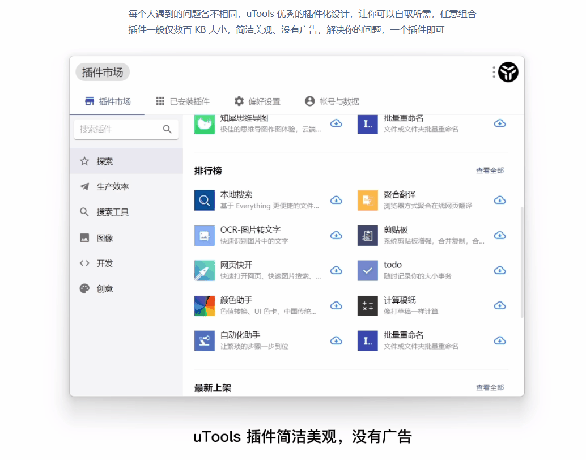Download 批量重命名 from the 排行榜 list
Screen dimensions: 586x460
click(x=500, y=341)
